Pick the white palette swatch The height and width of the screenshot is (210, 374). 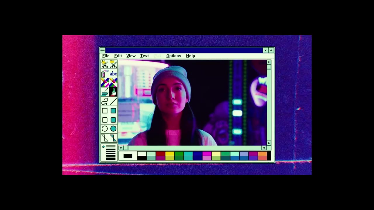142,154
